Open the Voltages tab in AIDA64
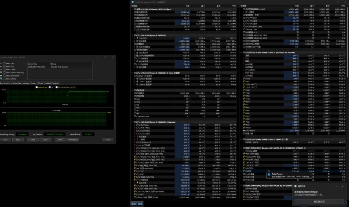 pos(26,83)
